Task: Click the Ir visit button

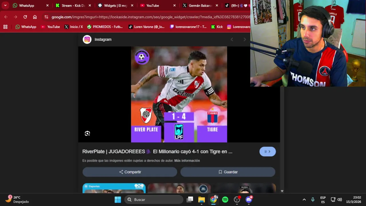Action: [268, 152]
